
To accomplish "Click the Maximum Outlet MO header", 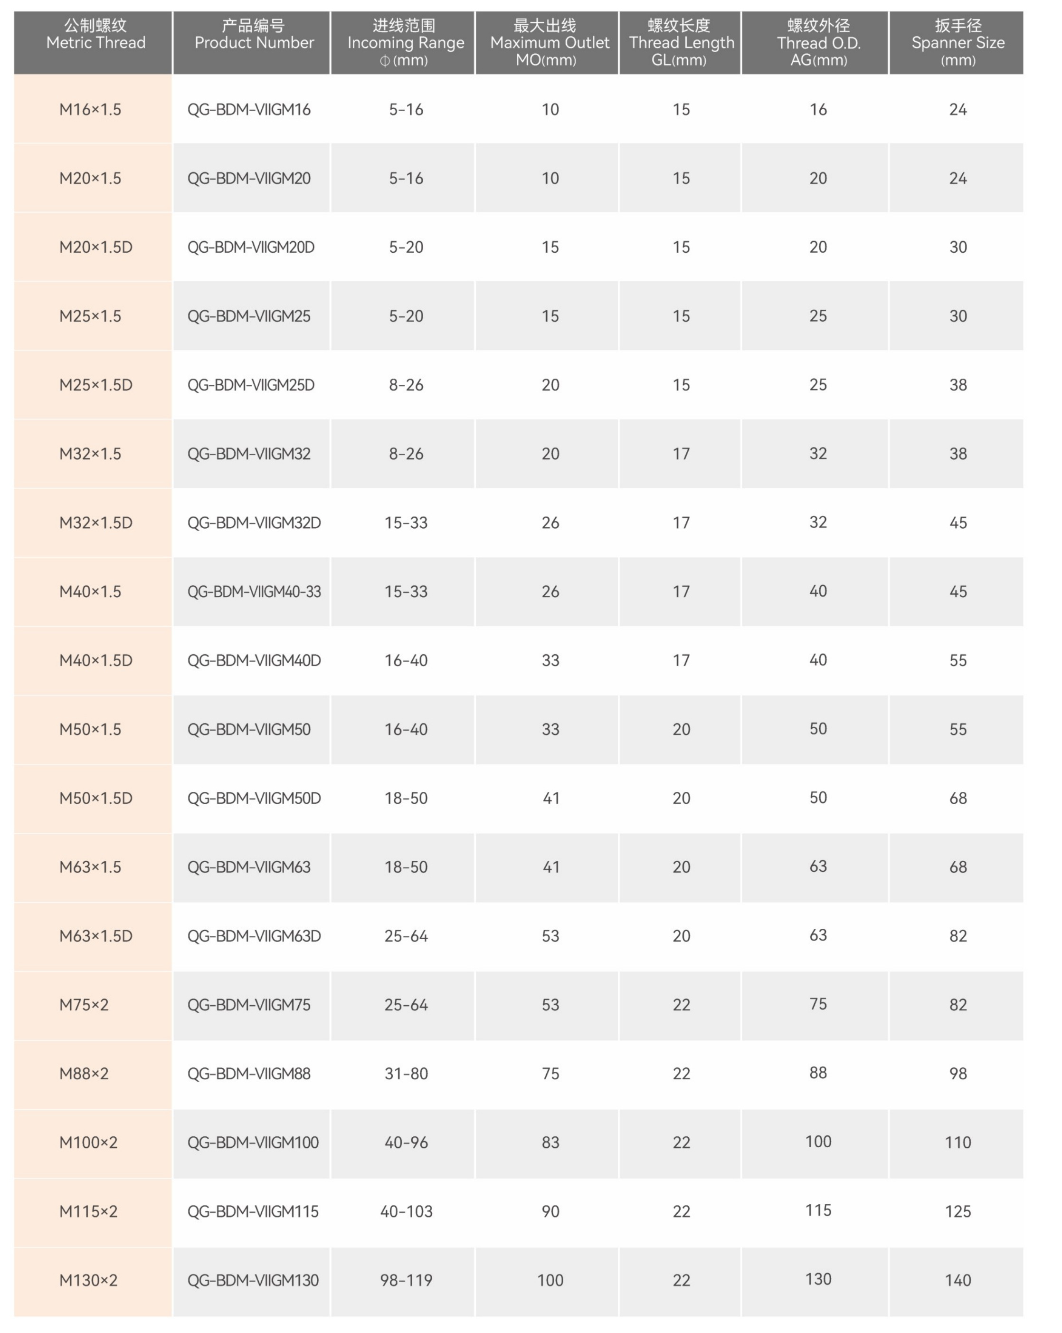I will [x=549, y=42].
